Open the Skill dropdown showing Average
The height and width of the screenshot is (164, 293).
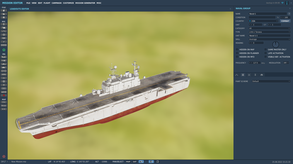pyautogui.click(x=270, y=39)
